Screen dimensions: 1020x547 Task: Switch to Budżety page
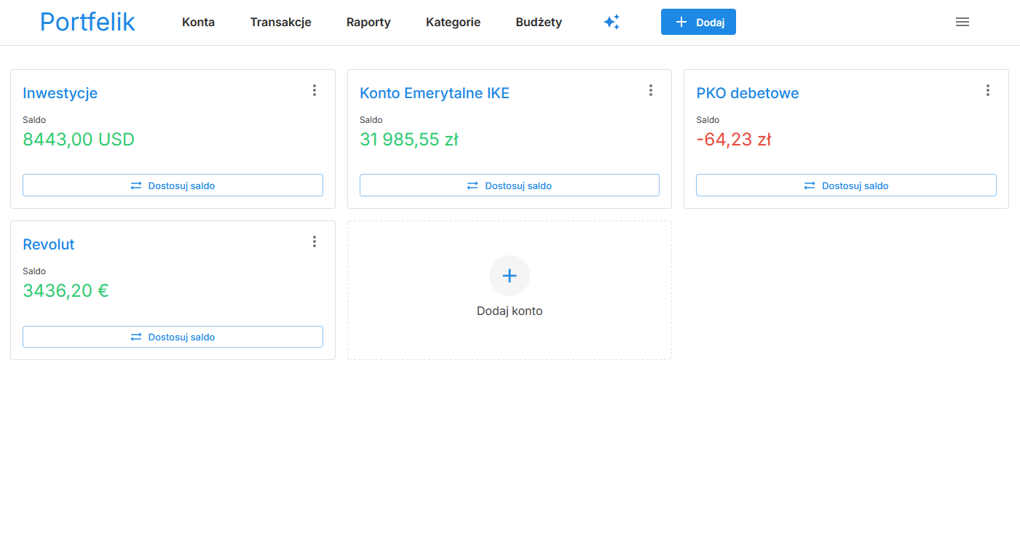click(x=539, y=22)
